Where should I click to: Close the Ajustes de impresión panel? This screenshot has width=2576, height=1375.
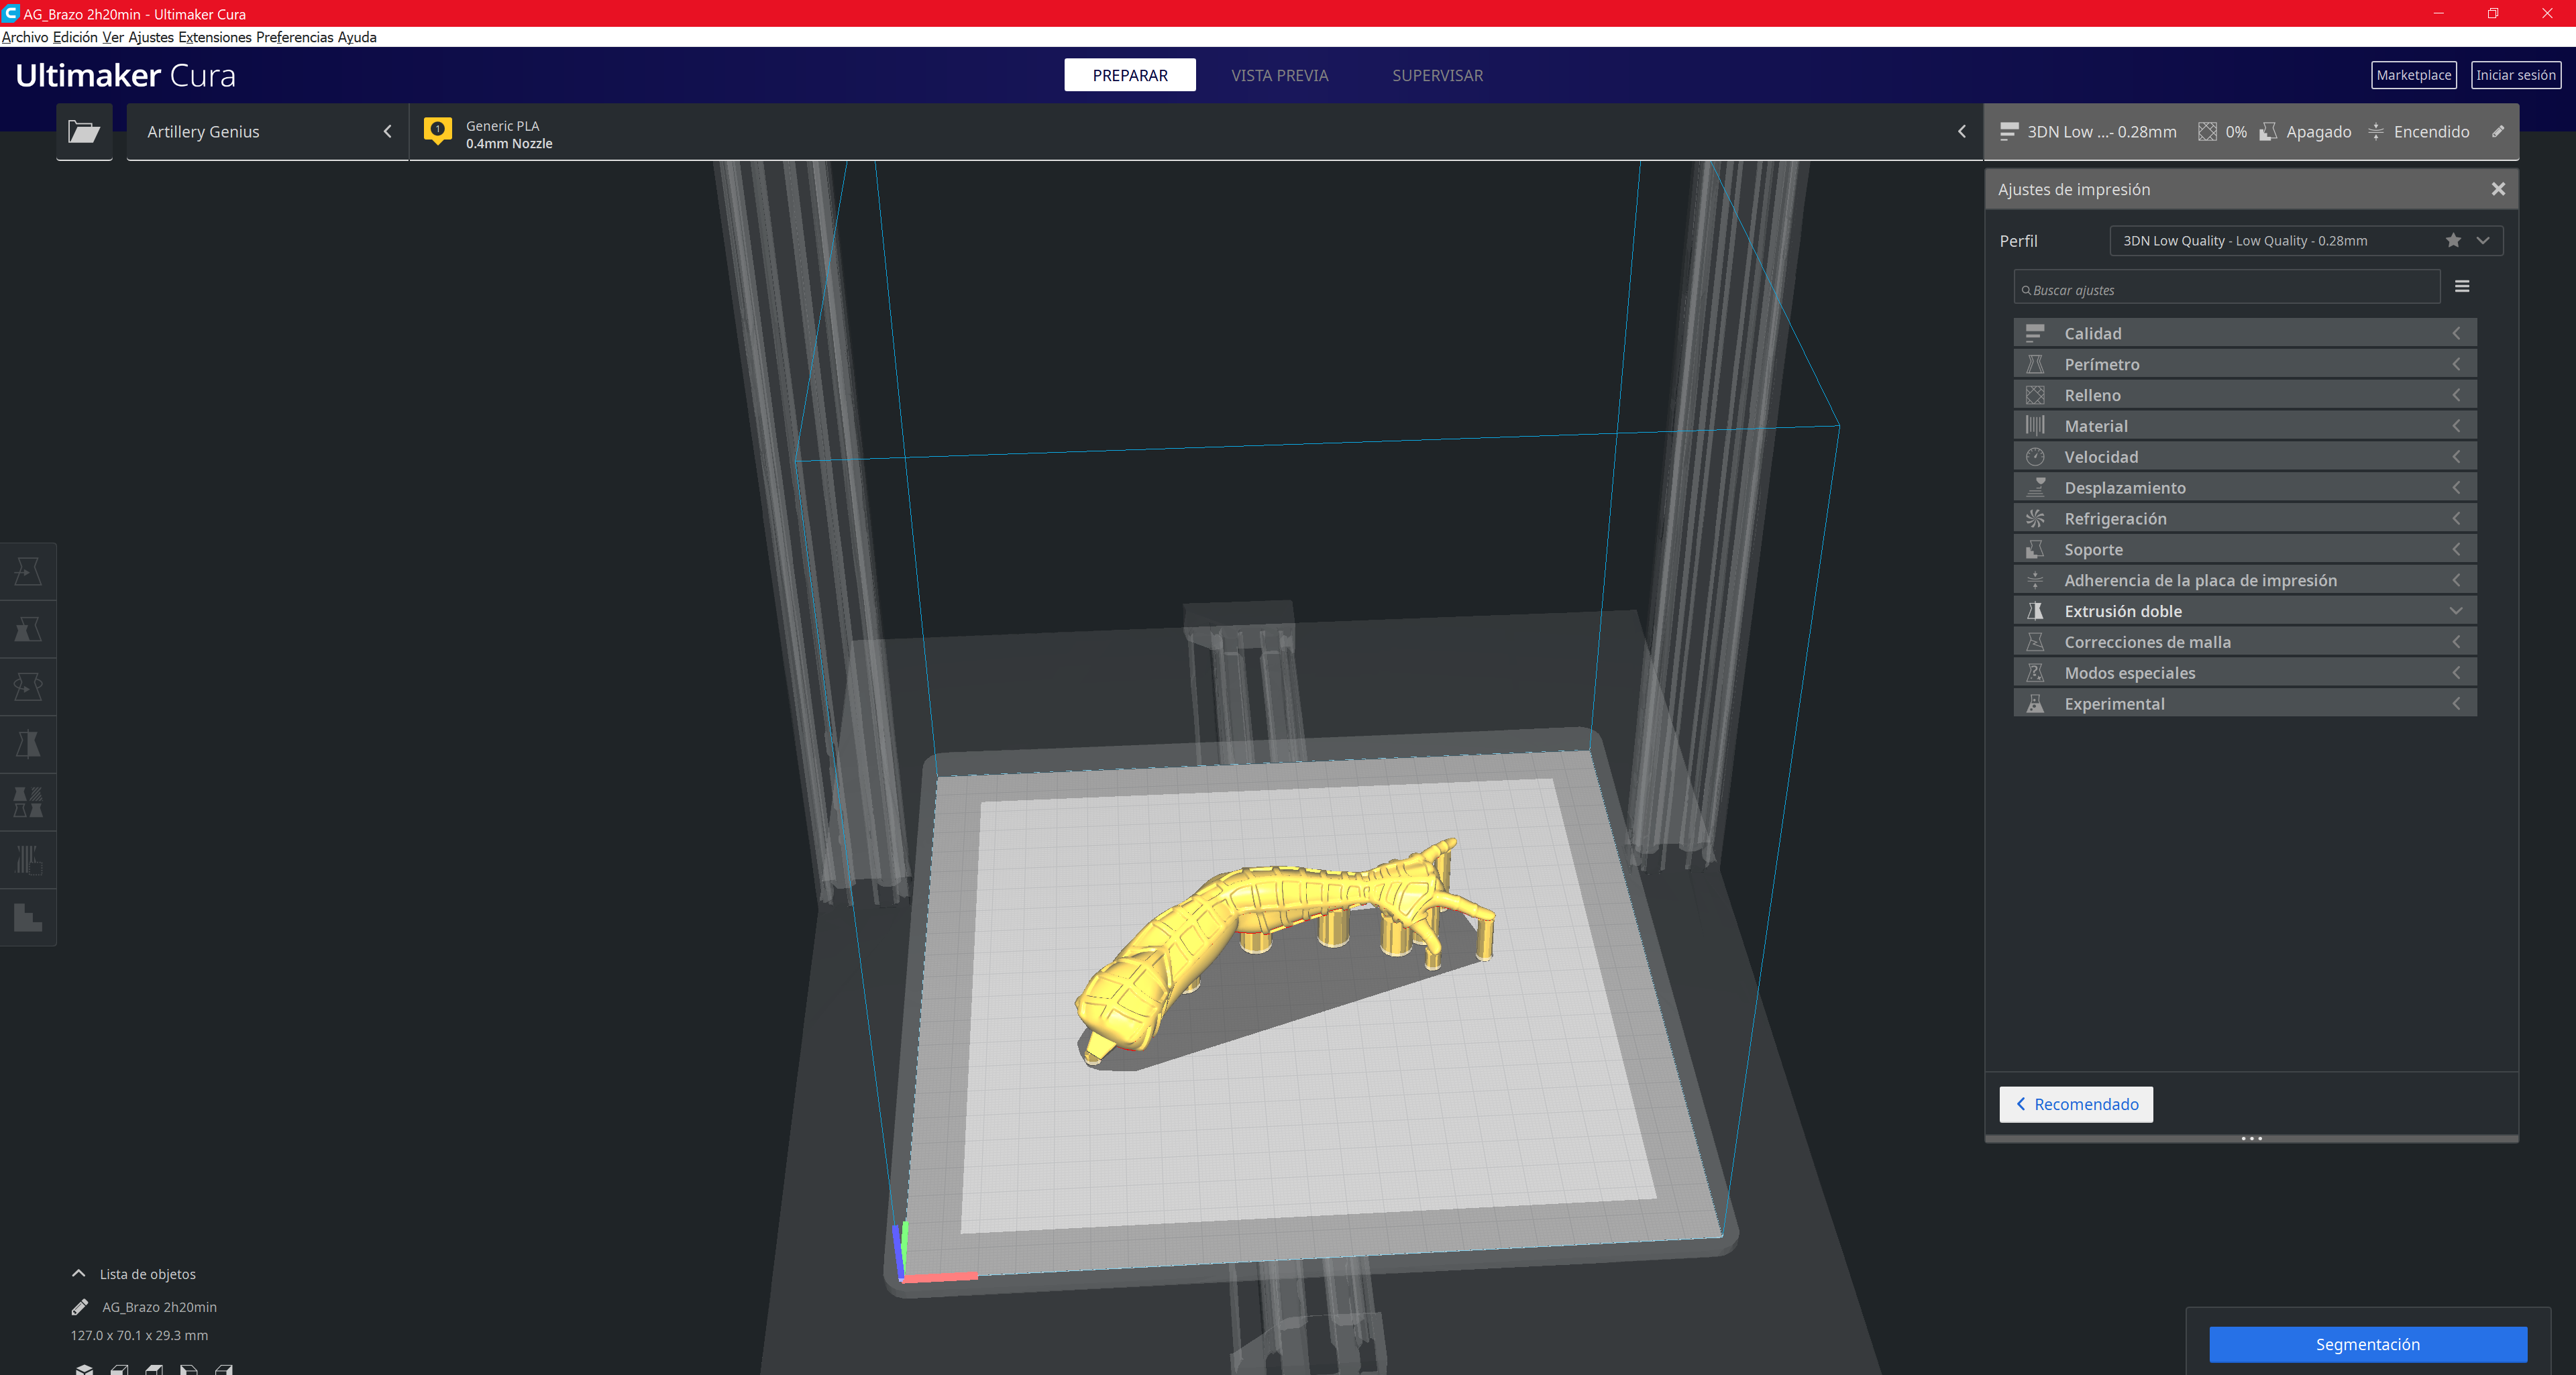pyautogui.click(x=2497, y=189)
